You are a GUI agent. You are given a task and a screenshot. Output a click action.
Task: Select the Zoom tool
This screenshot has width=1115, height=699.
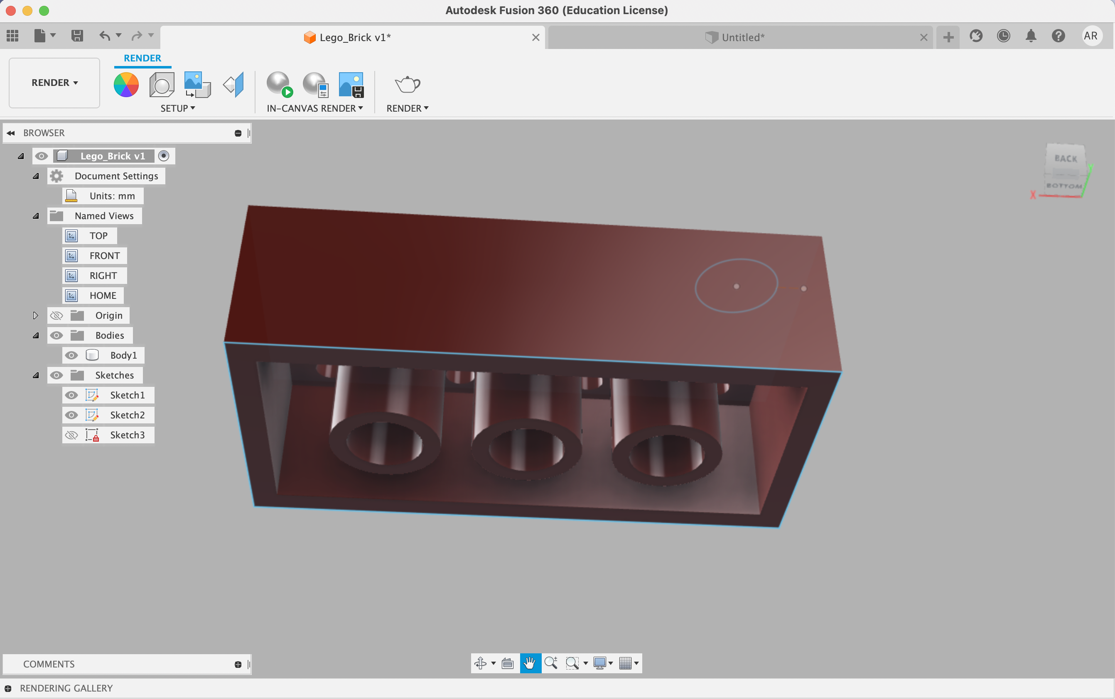point(550,663)
